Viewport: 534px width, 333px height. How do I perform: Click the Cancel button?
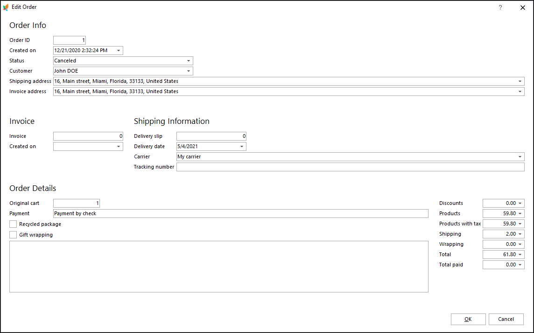point(506,319)
